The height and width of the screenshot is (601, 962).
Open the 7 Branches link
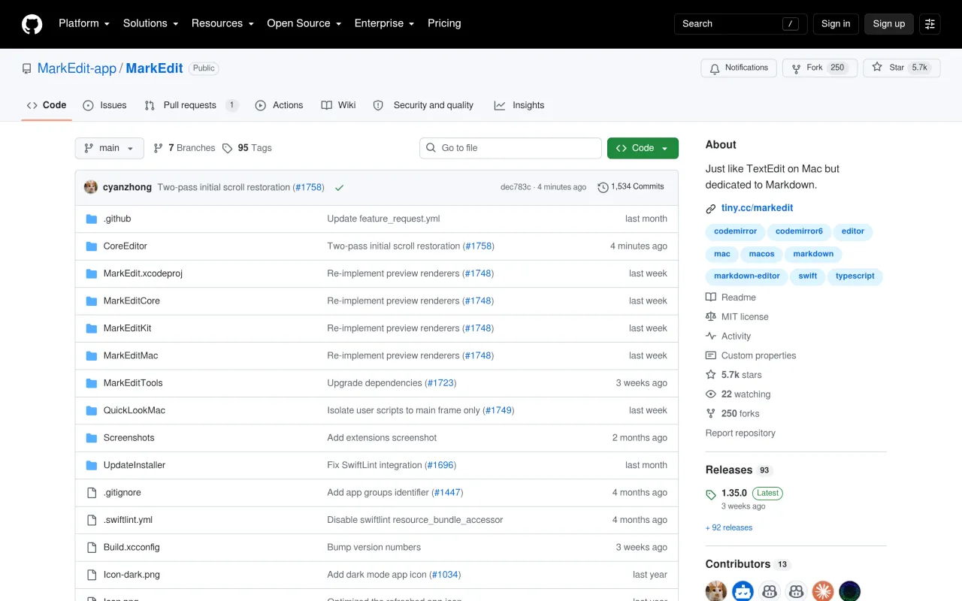point(184,148)
